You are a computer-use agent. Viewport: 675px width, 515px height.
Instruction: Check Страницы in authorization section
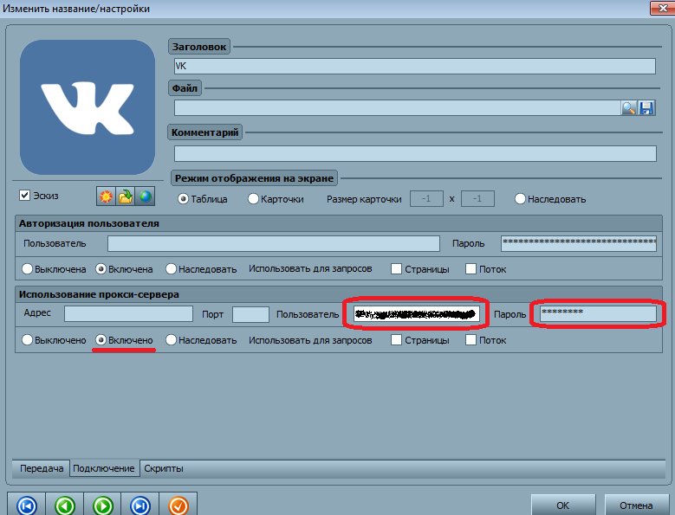(x=396, y=269)
